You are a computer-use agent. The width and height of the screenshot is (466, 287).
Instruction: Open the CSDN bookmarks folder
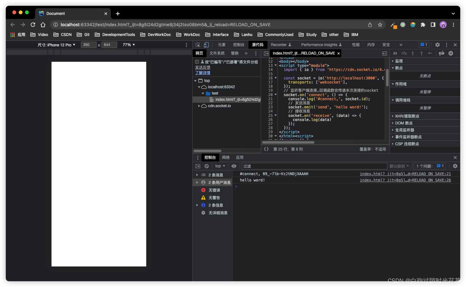click(63, 35)
